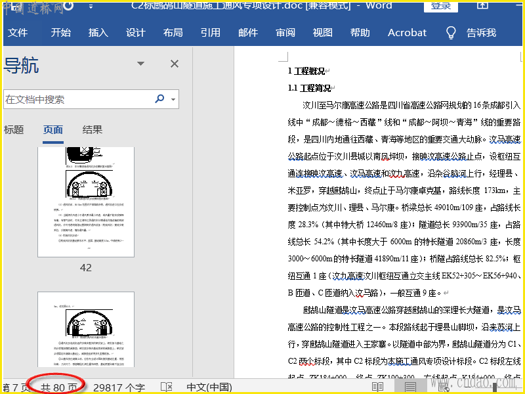Close the navigation pane with X
This screenshot has width=525, height=394.
175,64
